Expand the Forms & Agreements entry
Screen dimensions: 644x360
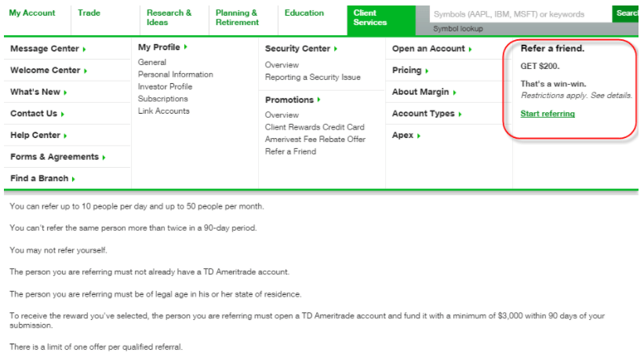point(104,158)
